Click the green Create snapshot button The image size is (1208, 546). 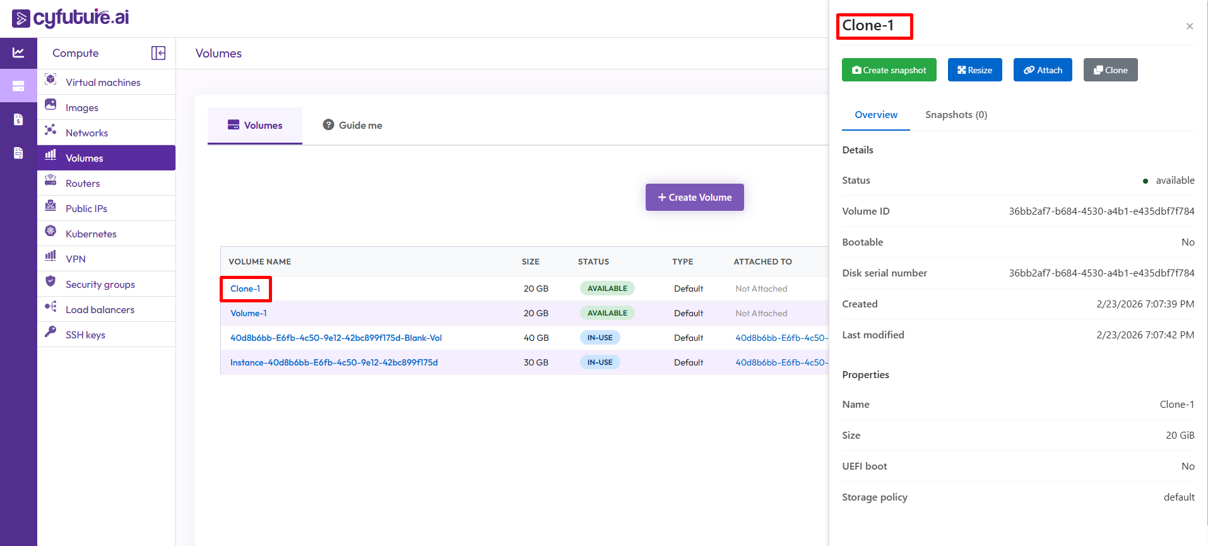click(x=889, y=70)
